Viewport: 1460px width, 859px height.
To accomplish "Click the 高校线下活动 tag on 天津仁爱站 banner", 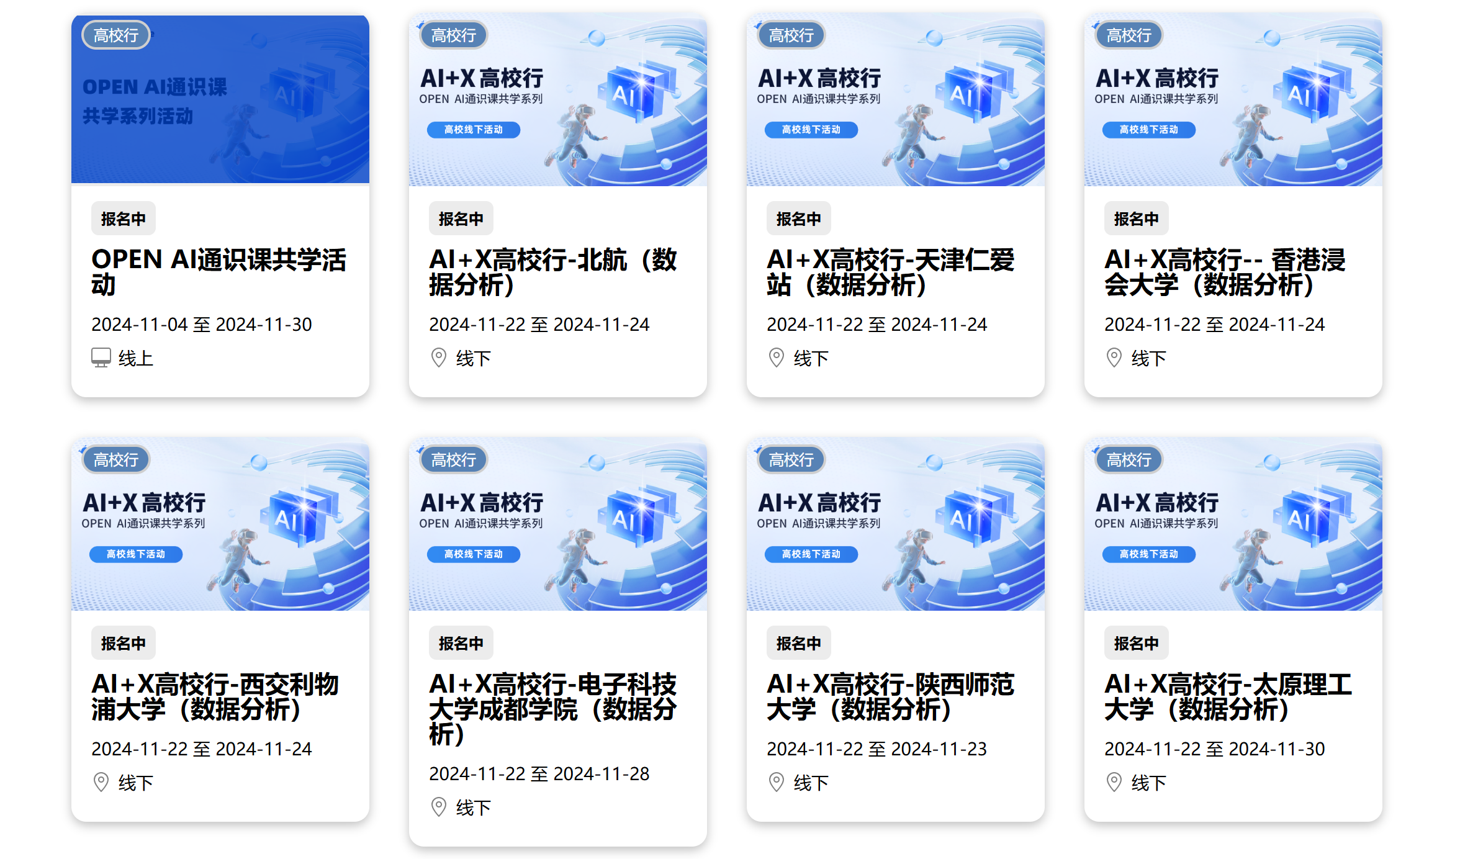I will [x=811, y=130].
